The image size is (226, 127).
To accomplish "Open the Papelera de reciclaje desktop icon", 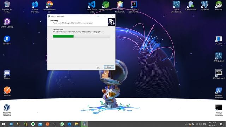I will pyautogui.click(x=7, y=7).
